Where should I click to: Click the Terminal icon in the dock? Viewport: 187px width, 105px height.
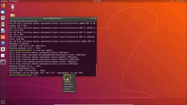pos(3,62)
